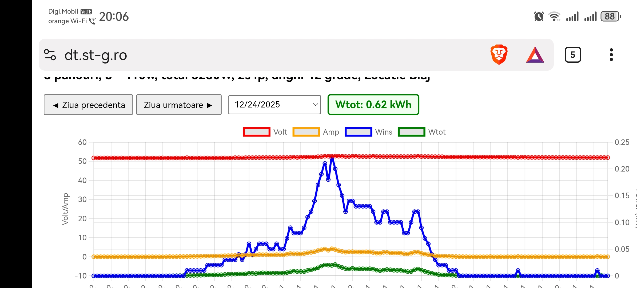Click the Wtot: 0.62 kWh green box
The image size is (637, 288).
[x=373, y=105]
